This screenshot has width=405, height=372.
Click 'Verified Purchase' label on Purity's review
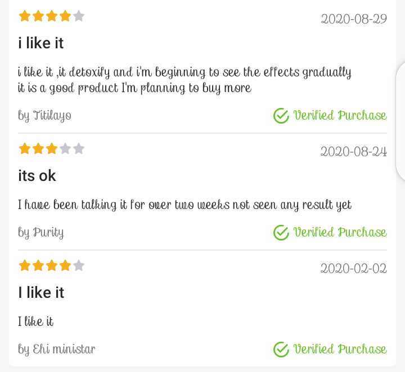pos(340,233)
